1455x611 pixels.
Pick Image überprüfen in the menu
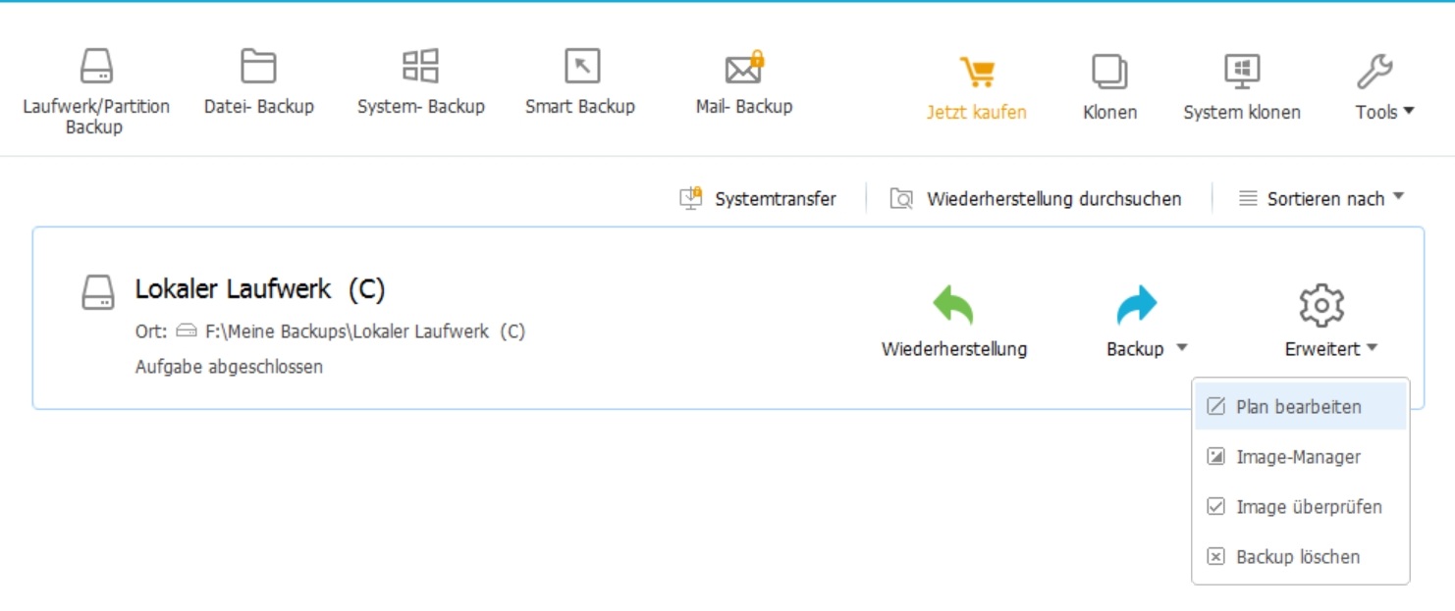point(1308,507)
